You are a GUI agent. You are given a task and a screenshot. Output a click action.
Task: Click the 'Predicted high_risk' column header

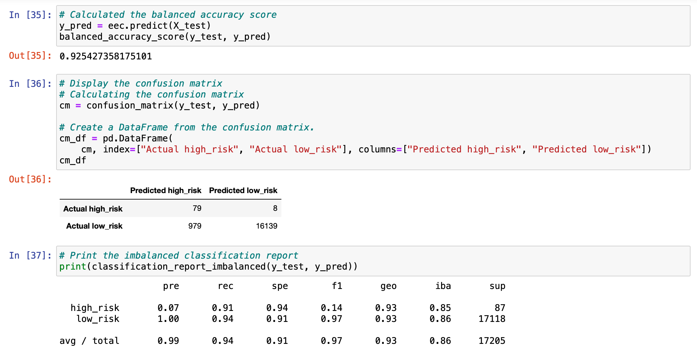(166, 190)
